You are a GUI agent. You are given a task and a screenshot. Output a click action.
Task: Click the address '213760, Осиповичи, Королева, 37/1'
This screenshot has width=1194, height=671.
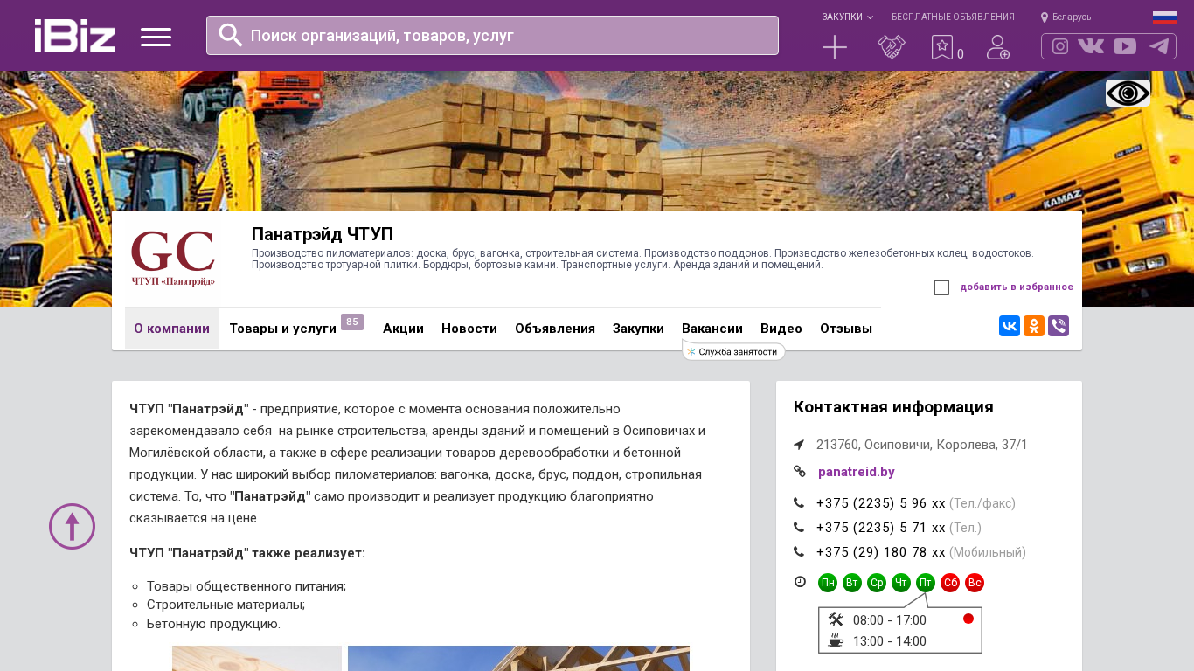[922, 445]
